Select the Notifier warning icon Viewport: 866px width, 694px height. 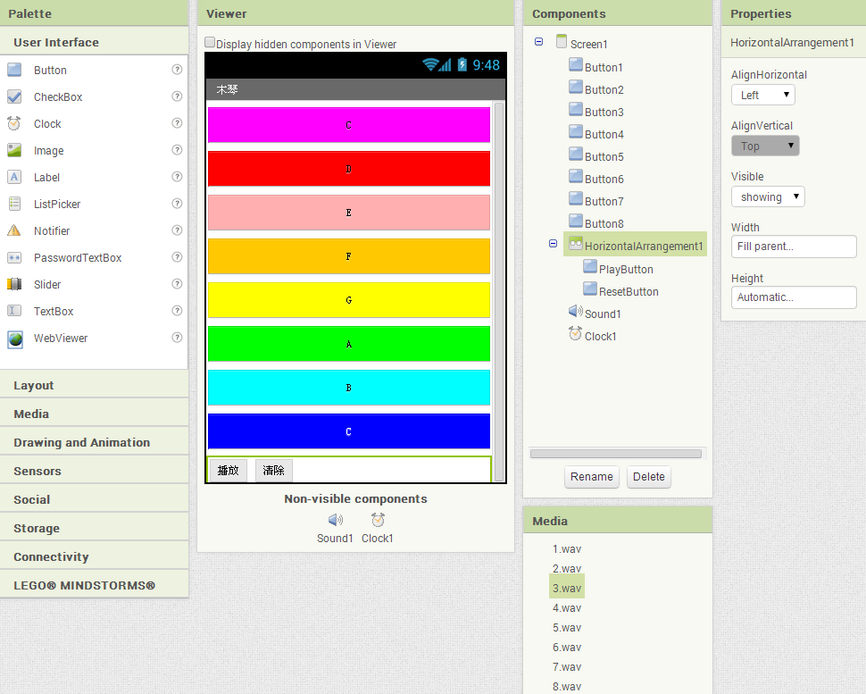(14, 230)
